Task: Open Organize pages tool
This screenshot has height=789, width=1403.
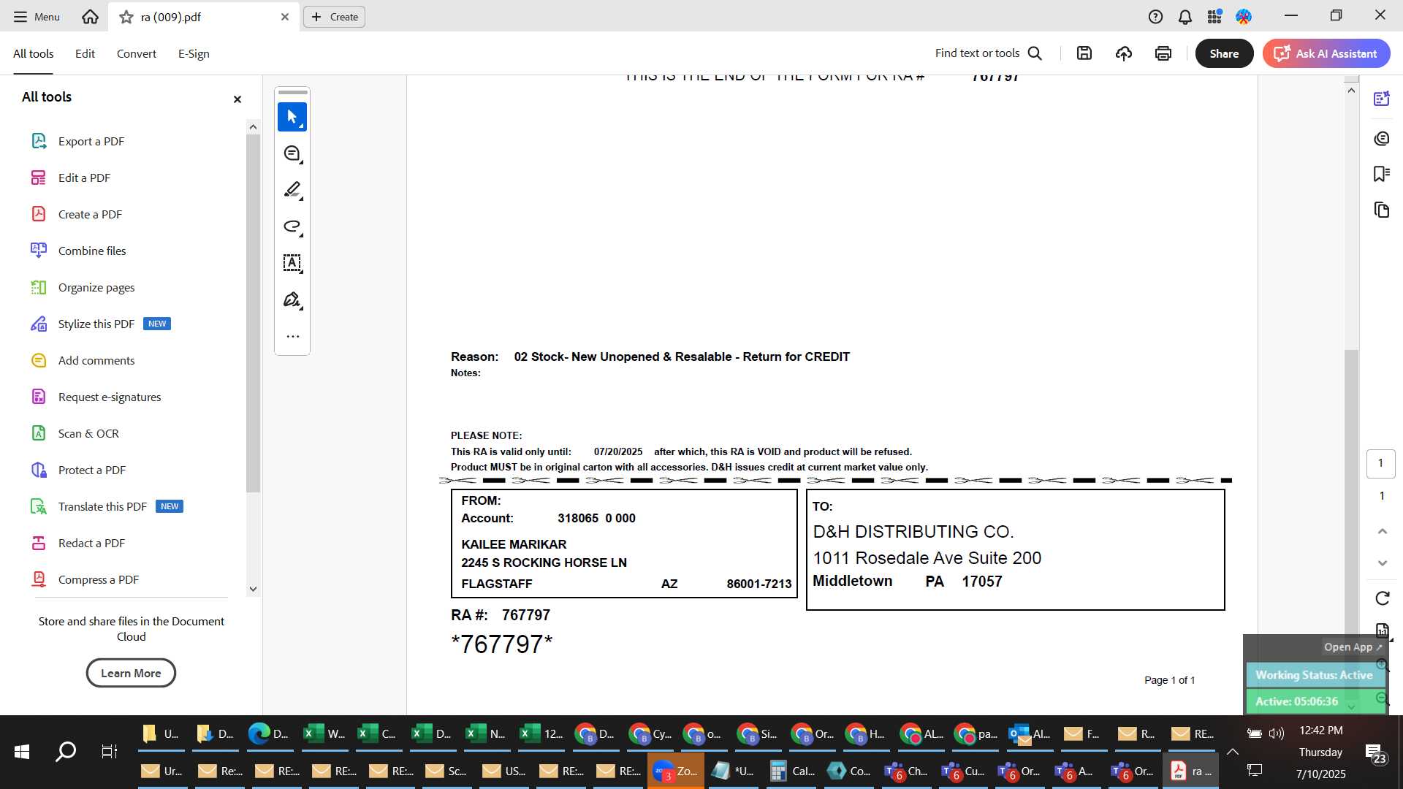Action: [96, 287]
